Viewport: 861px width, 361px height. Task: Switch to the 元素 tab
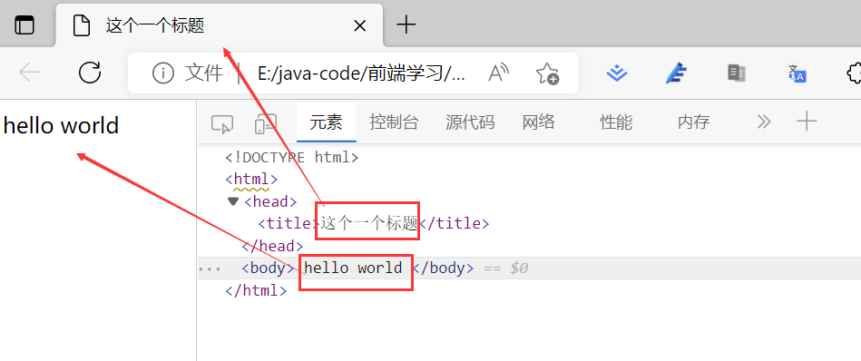(x=327, y=122)
